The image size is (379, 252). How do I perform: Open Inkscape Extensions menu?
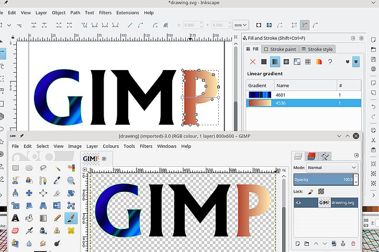128,13
